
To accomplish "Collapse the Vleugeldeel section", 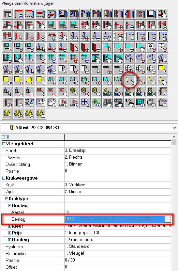I will (x=4, y=144).
